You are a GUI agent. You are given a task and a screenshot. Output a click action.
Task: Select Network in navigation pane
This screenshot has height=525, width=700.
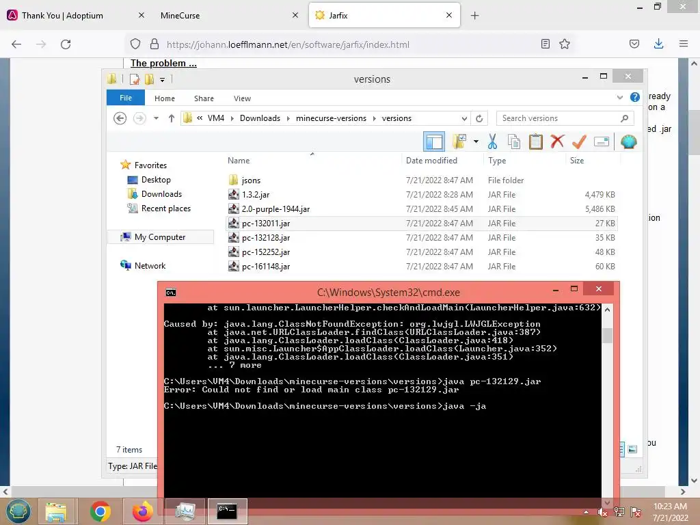coord(150,266)
